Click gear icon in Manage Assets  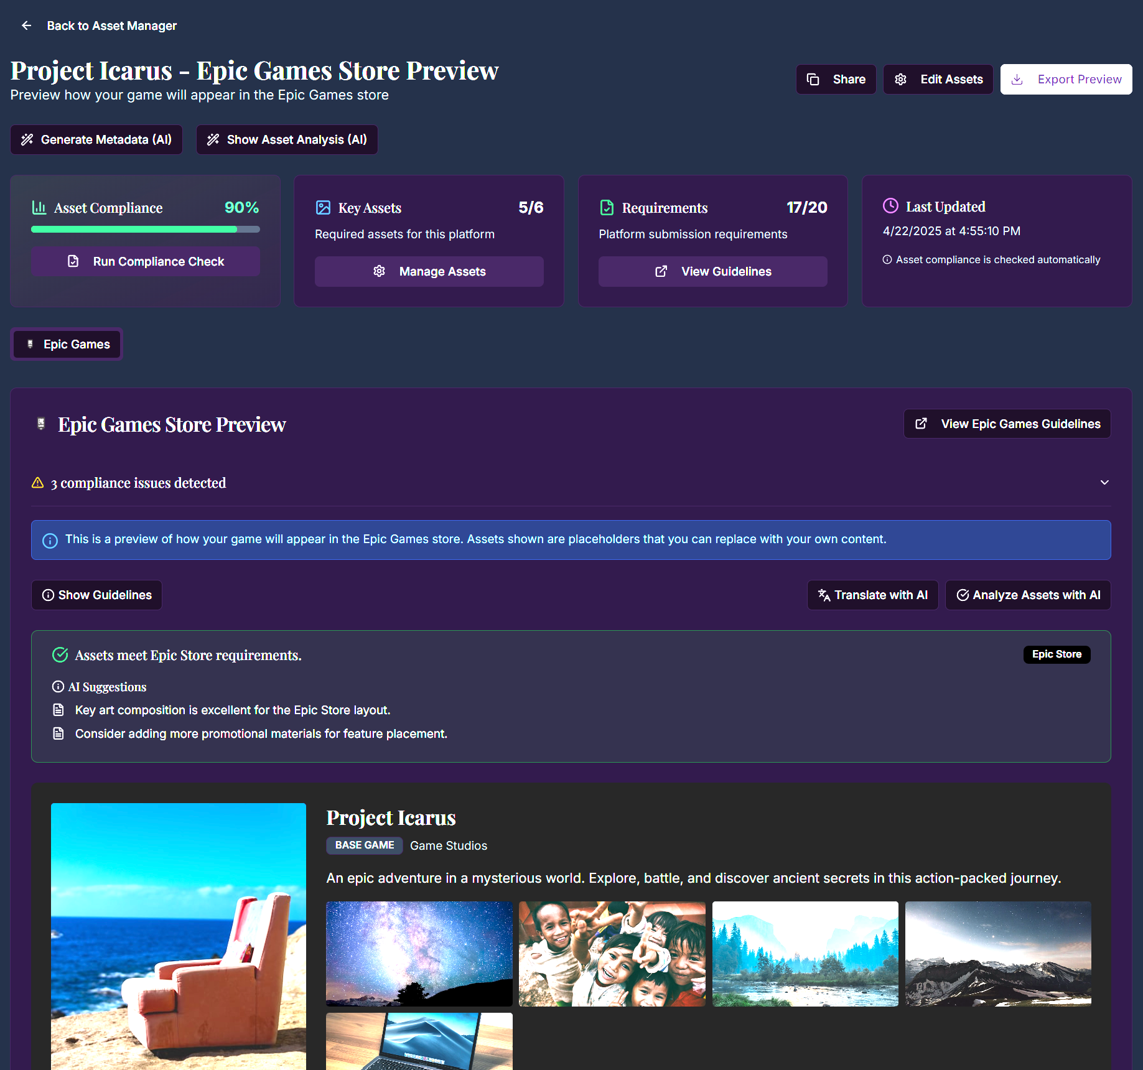pos(379,271)
